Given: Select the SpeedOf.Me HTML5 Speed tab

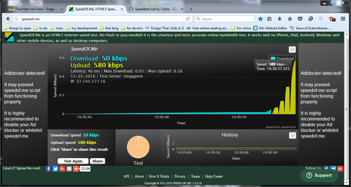Looking at the screenshot, I should click(96, 9).
